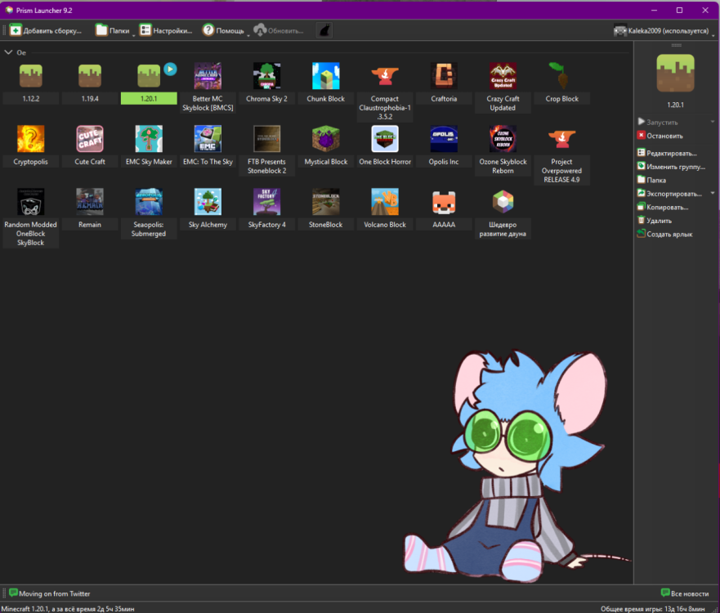Image resolution: width=720 pixels, height=613 pixels.
Task: Click the 1.20.1 highlighted instance label
Action: [149, 99]
